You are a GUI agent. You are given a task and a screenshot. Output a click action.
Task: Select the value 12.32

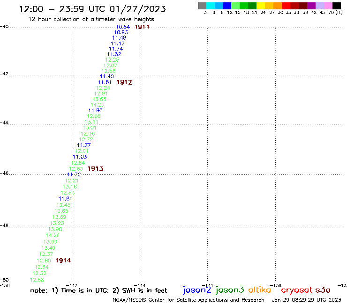(39, 273)
